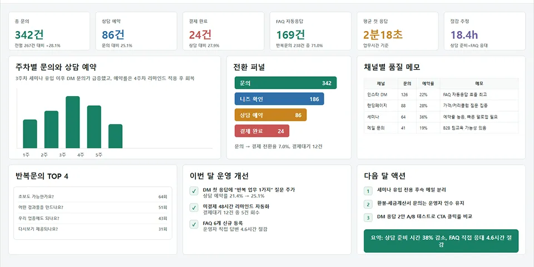This screenshot has height=267, width=534.
Task: Click the 이번 달 운영 개선 heading
Action: pyautogui.click(x=219, y=176)
